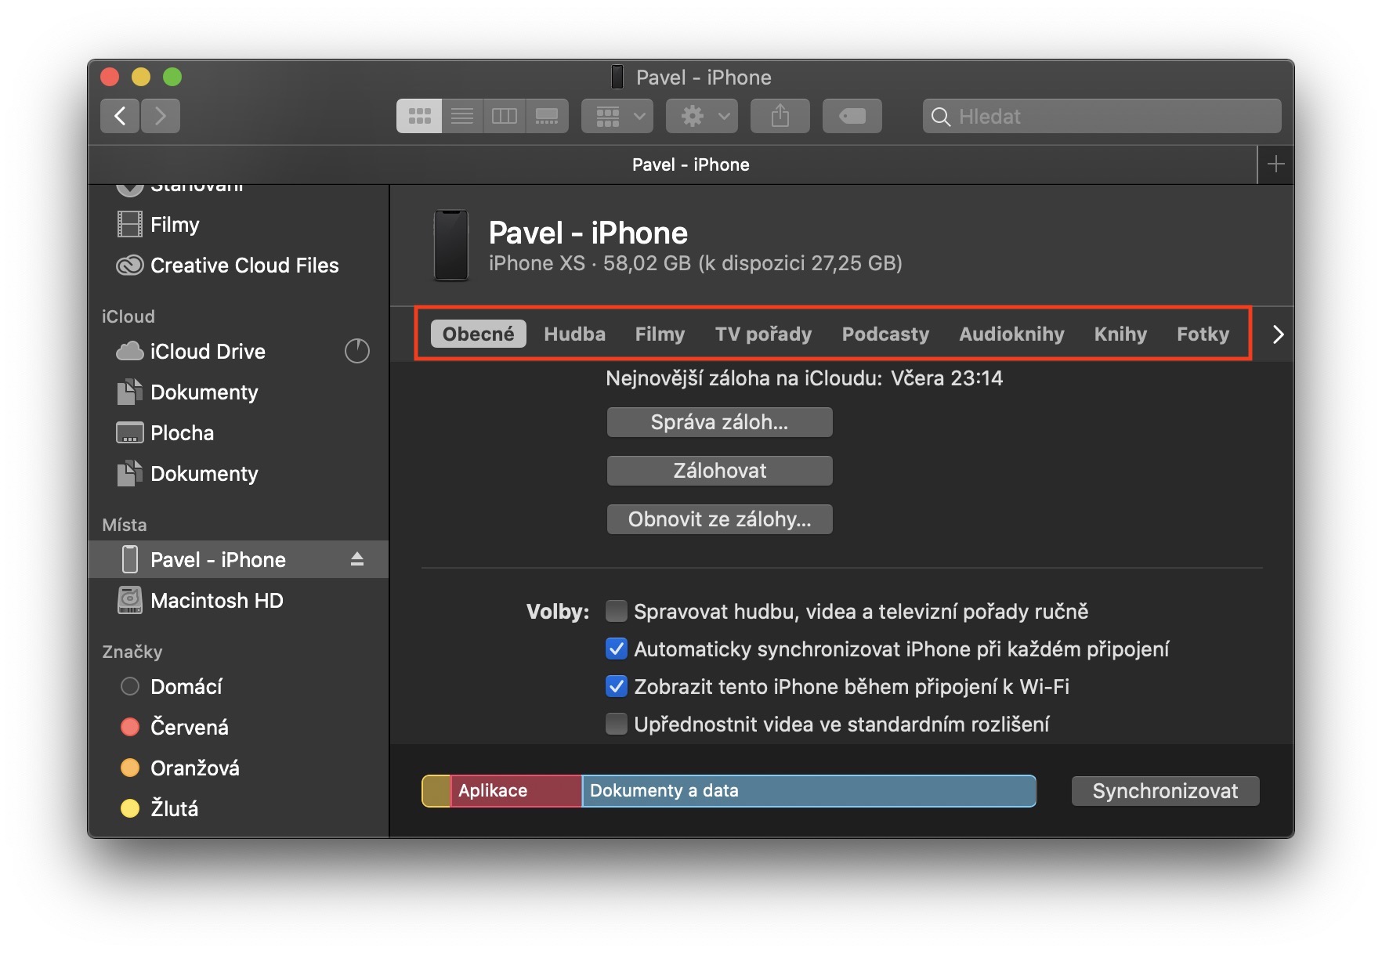Click the Share toolbar button
The height and width of the screenshot is (954, 1382).
click(780, 116)
